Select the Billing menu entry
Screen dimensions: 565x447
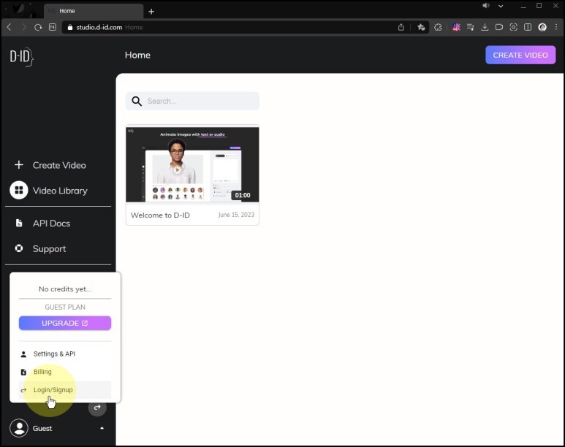65,372
